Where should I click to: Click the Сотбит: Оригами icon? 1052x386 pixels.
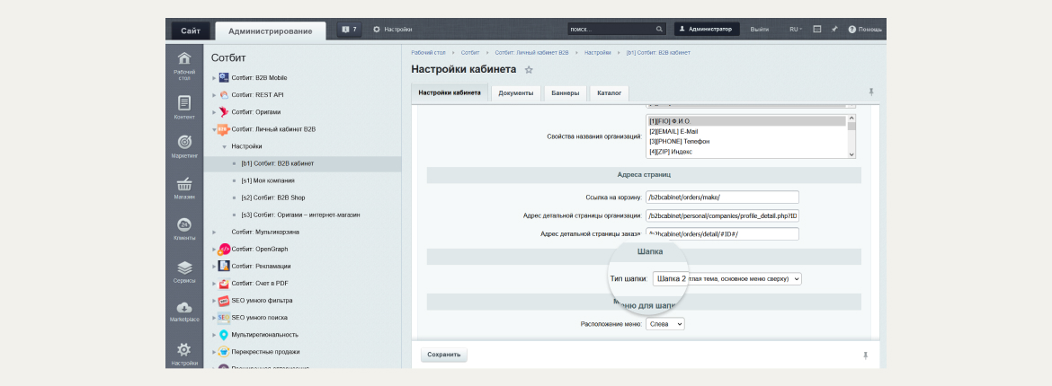[224, 112]
